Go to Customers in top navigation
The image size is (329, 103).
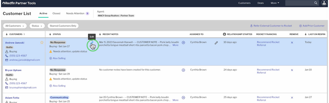pyautogui.click(x=244, y=3)
